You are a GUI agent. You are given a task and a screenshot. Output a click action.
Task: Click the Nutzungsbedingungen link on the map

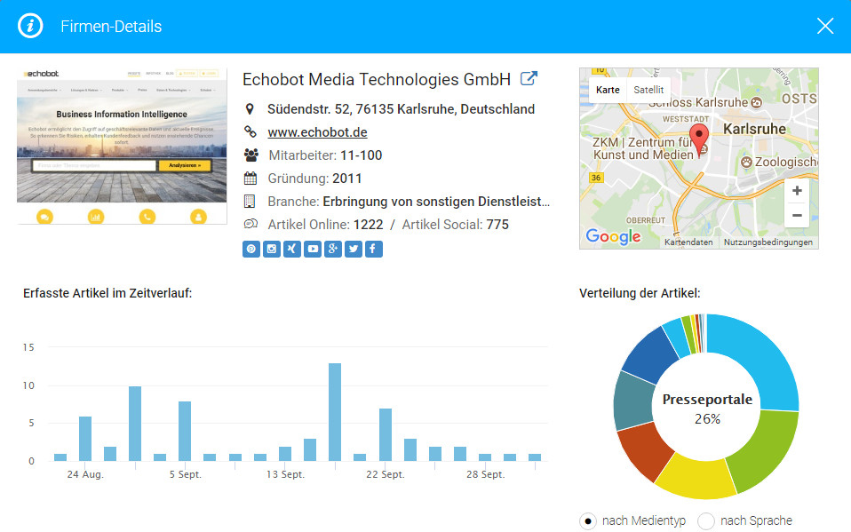(767, 242)
